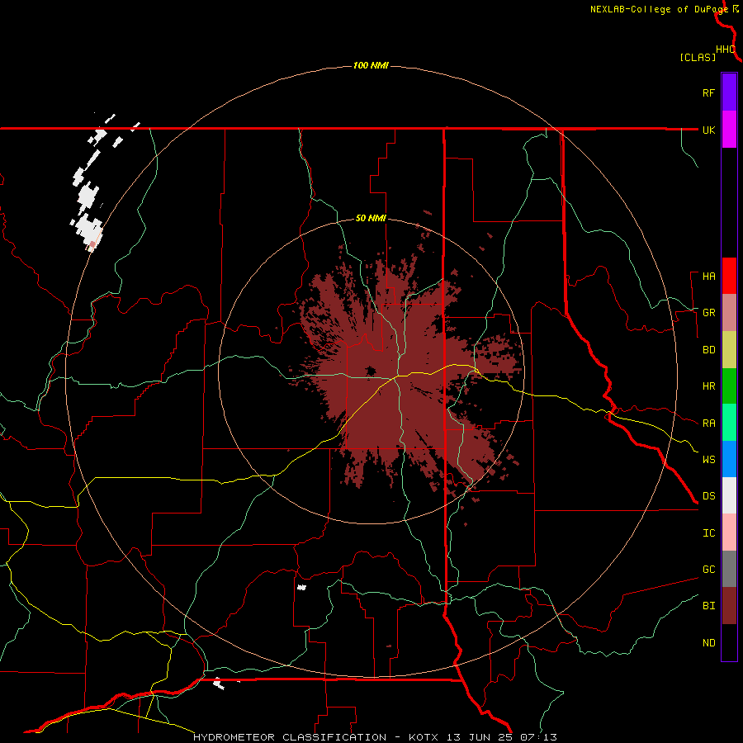Screen dimensions: 743x743
Task: Pick the RA light green legend swatch
Action: point(729,423)
